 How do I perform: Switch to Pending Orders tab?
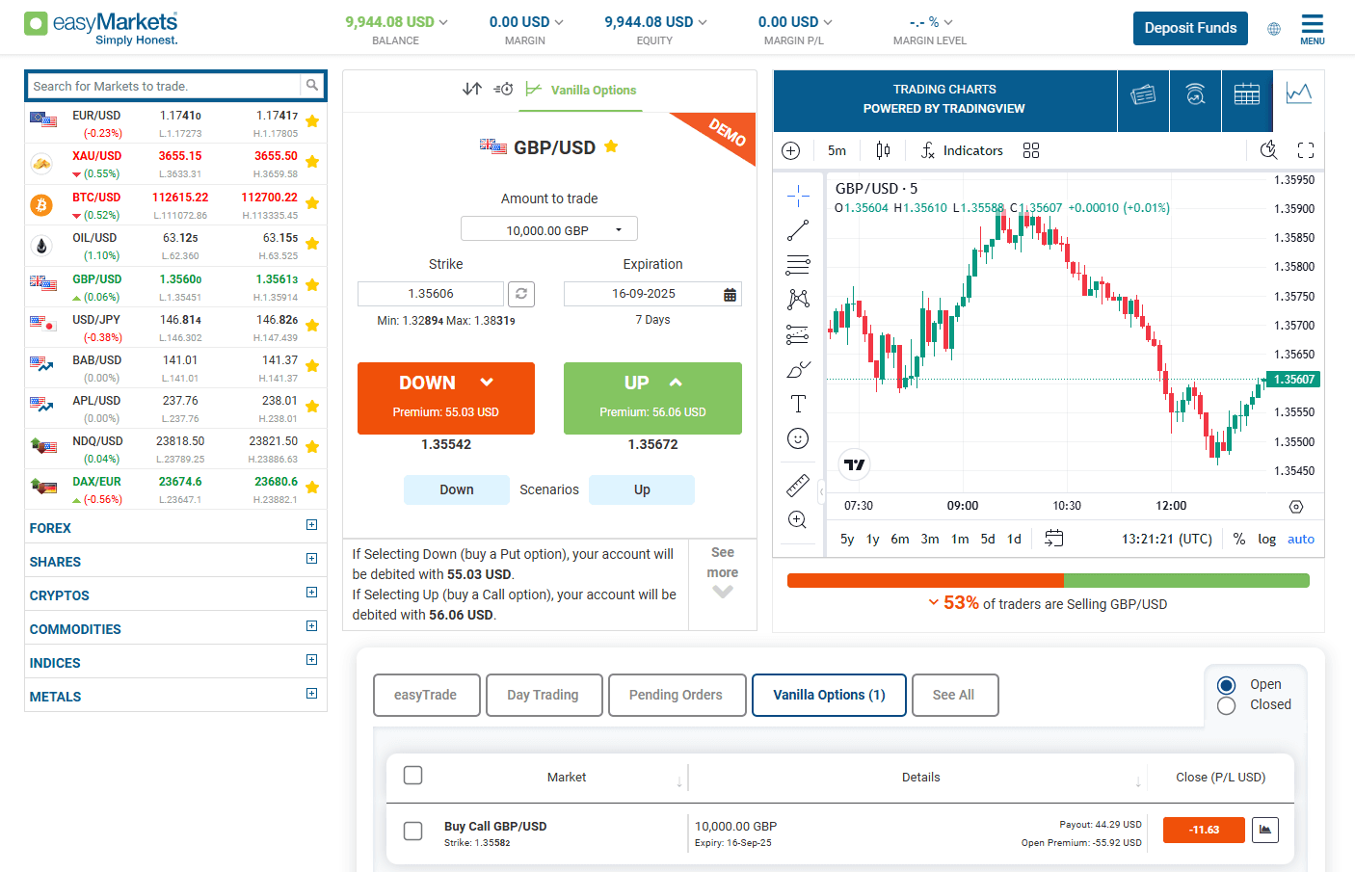pyautogui.click(x=677, y=695)
